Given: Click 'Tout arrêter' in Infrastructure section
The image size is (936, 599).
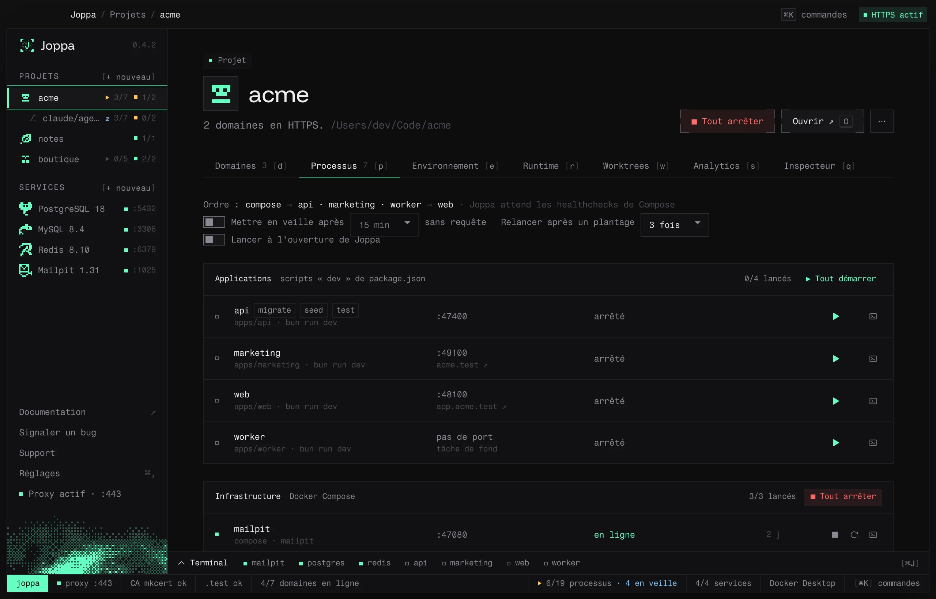Looking at the screenshot, I should 843,497.
